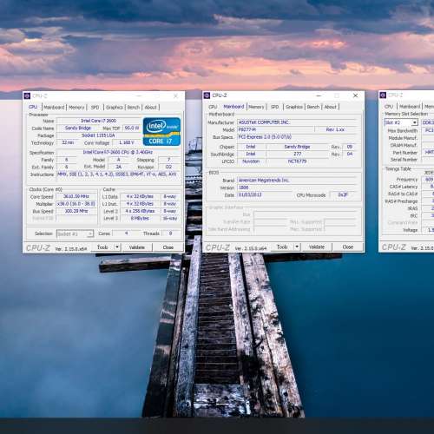The width and height of the screenshot is (434, 434).
Task: Minimize the CPU-Z Motherboard window
Action: 319,95
